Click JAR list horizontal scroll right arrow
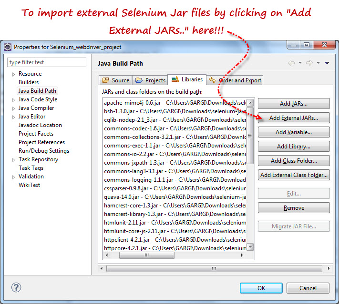The height and width of the screenshot is (304, 339). (242, 255)
